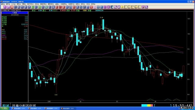Click the colored status indicator bar at bottom
The image size is (195, 110).
click(147, 105)
